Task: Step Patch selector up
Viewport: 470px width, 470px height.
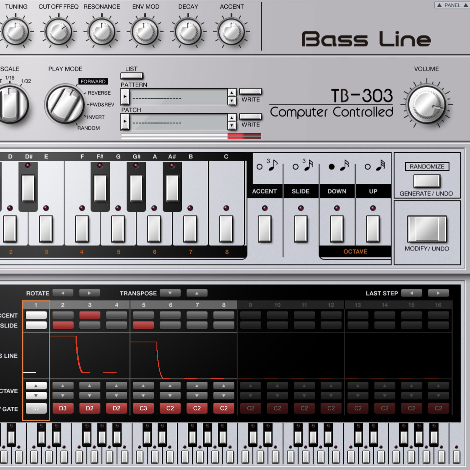Action: (x=232, y=118)
